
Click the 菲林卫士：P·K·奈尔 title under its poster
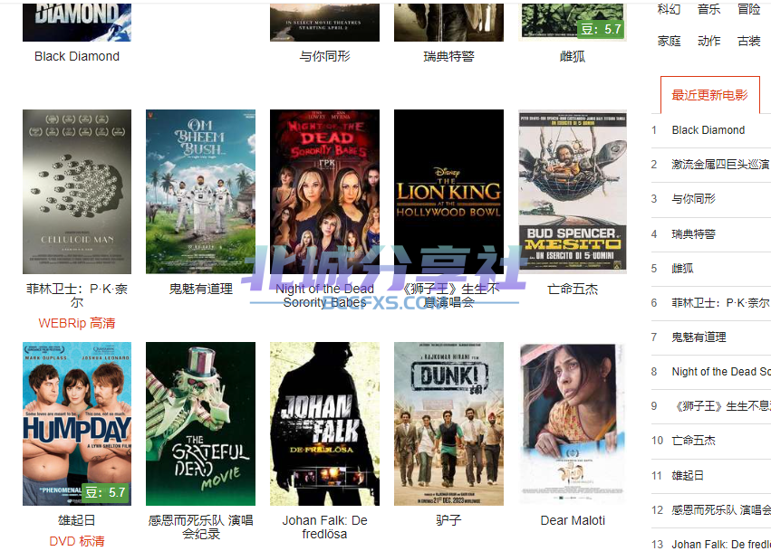(x=77, y=295)
